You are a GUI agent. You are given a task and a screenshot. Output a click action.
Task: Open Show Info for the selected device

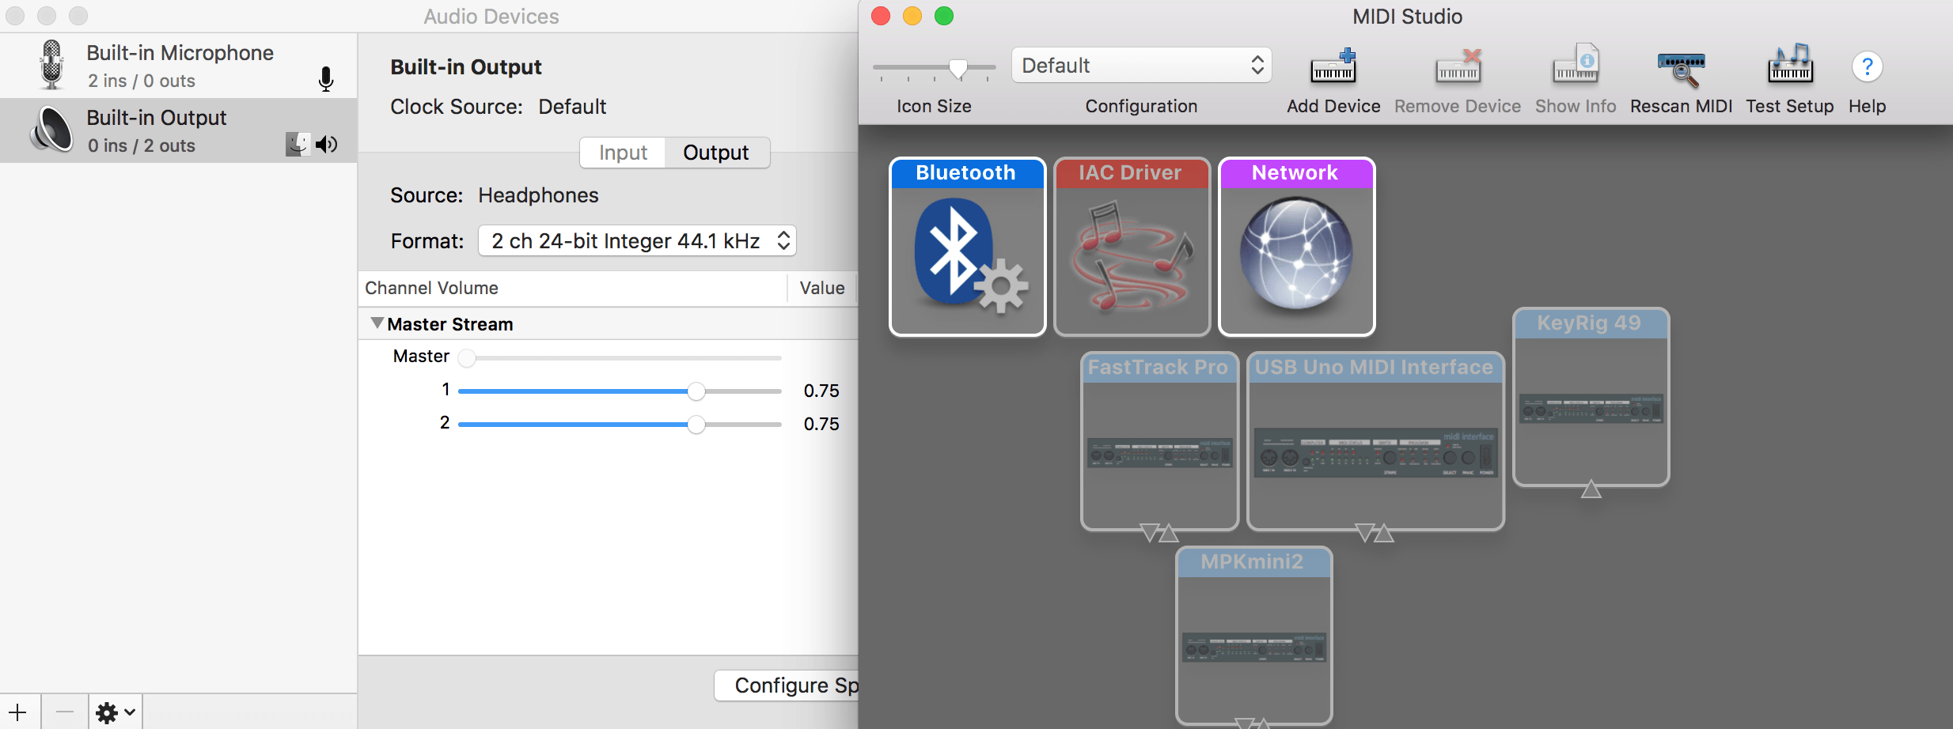pyautogui.click(x=1576, y=65)
